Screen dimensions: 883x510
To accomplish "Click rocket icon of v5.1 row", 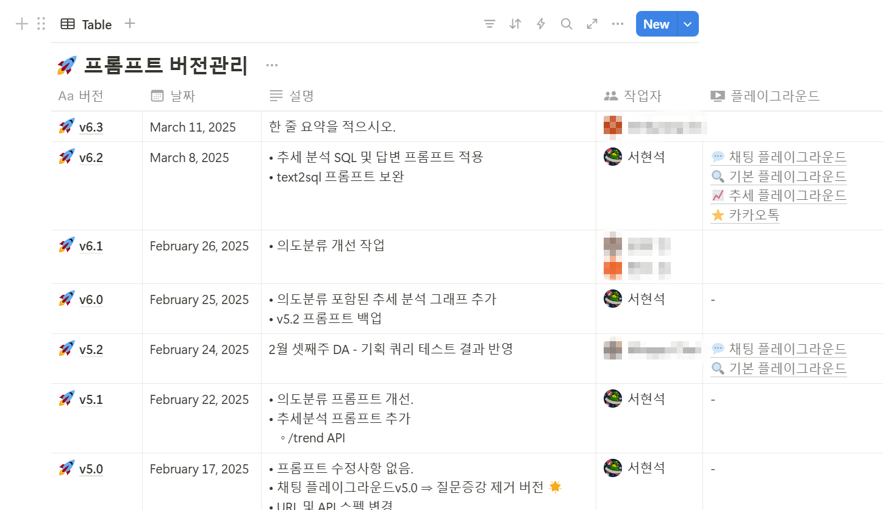I will click(x=66, y=399).
